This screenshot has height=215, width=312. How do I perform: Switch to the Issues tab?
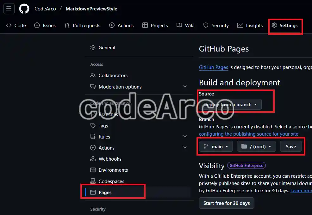45,26
